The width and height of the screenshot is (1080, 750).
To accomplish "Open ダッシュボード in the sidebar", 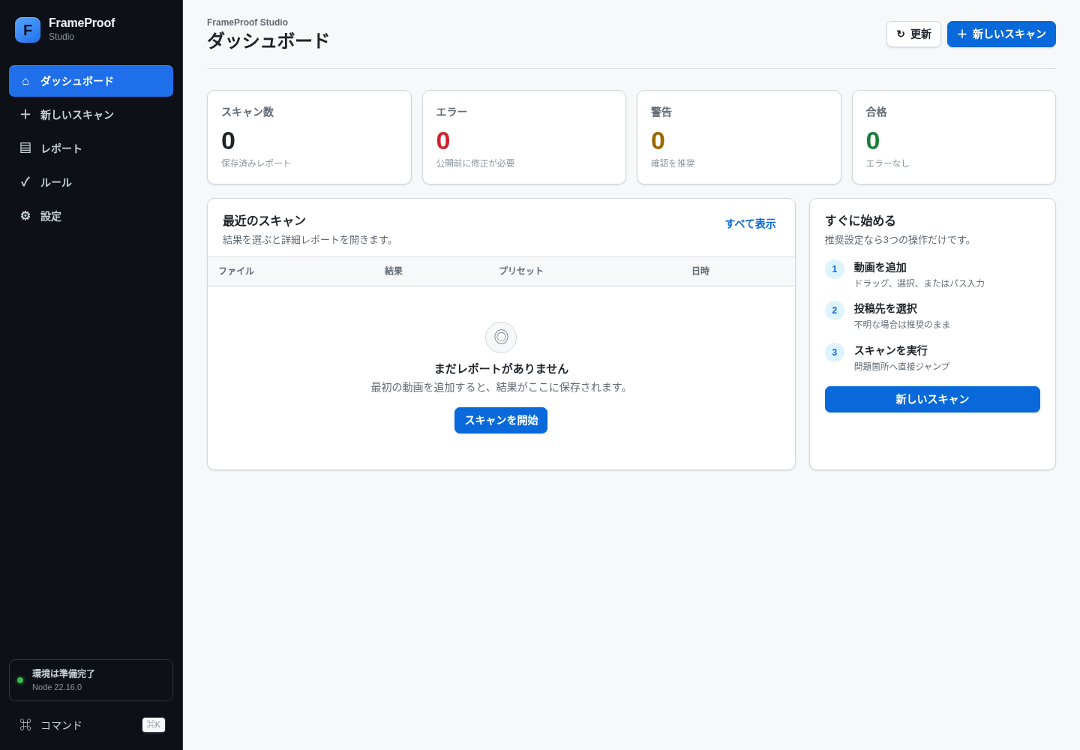I will pyautogui.click(x=91, y=81).
